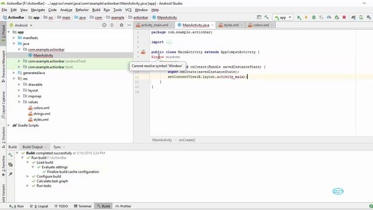This screenshot has width=373, height=210.
Task: Expand com.example.actionbar (androidTest) package
Action: point(19,61)
